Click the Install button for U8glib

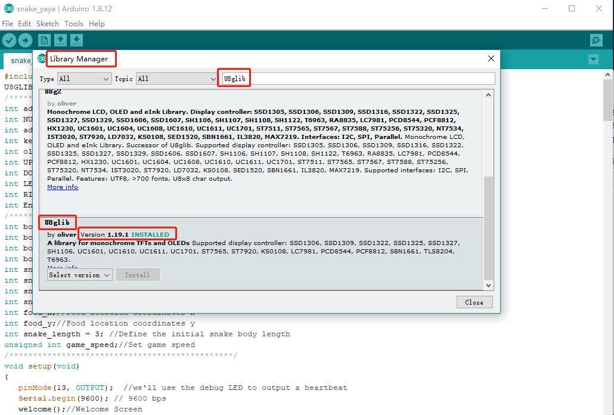(138, 275)
